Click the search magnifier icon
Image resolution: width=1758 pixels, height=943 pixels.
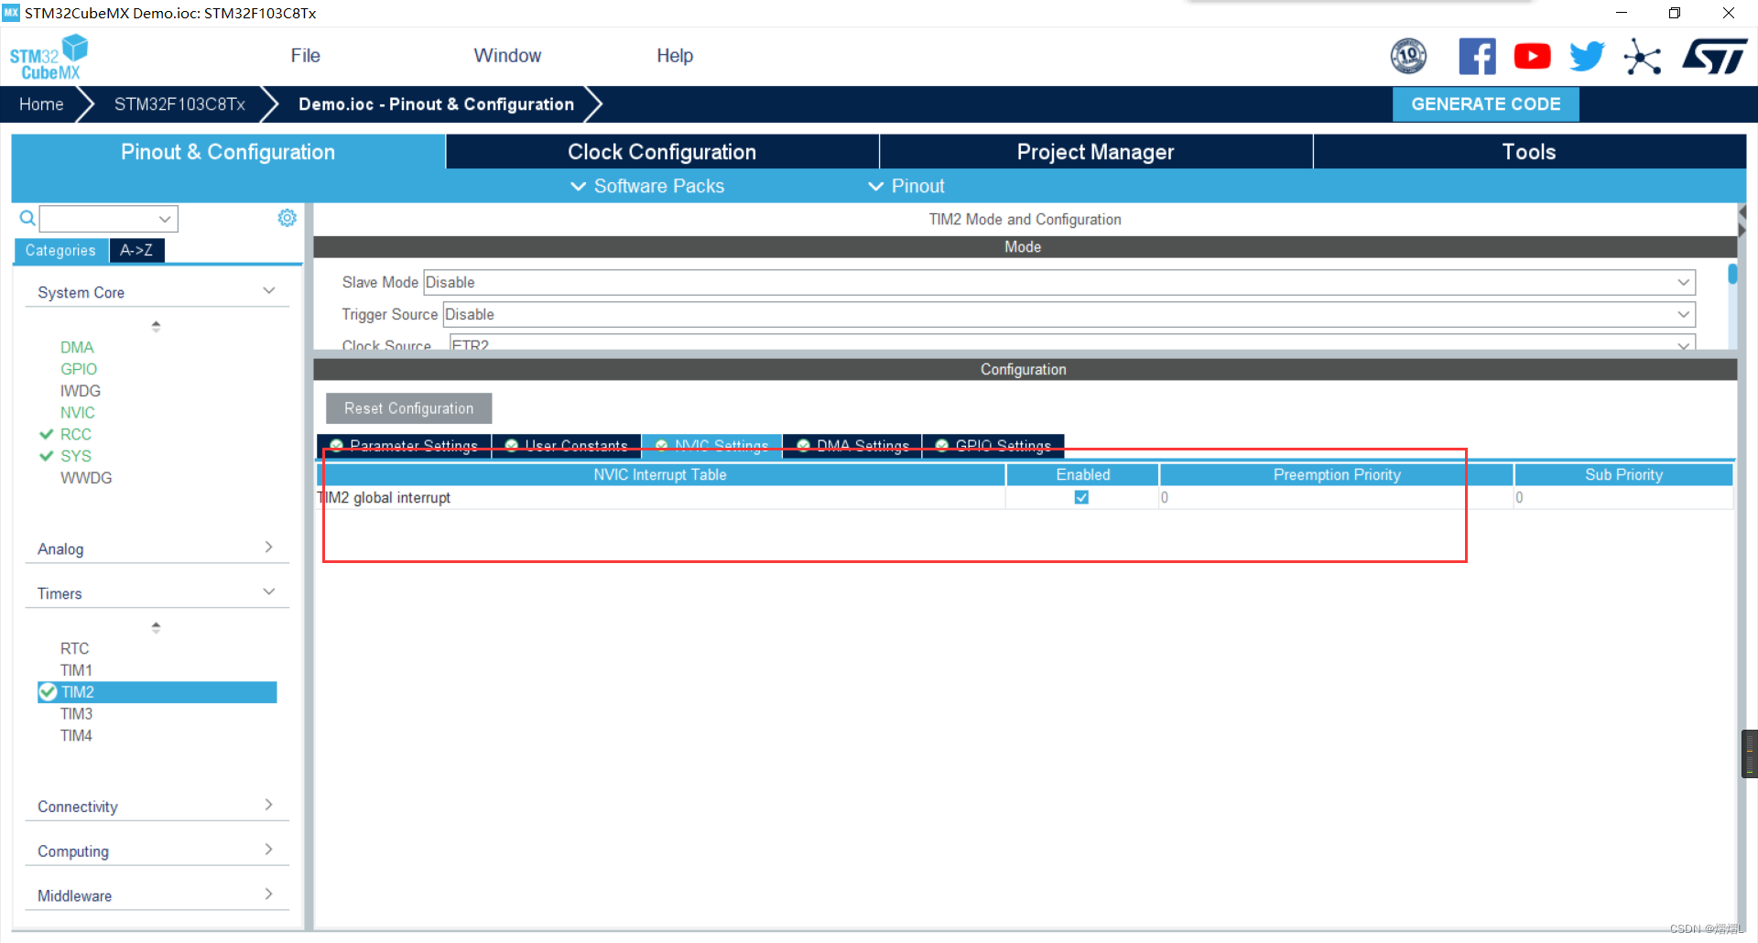pyautogui.click(x=27, y=218)
